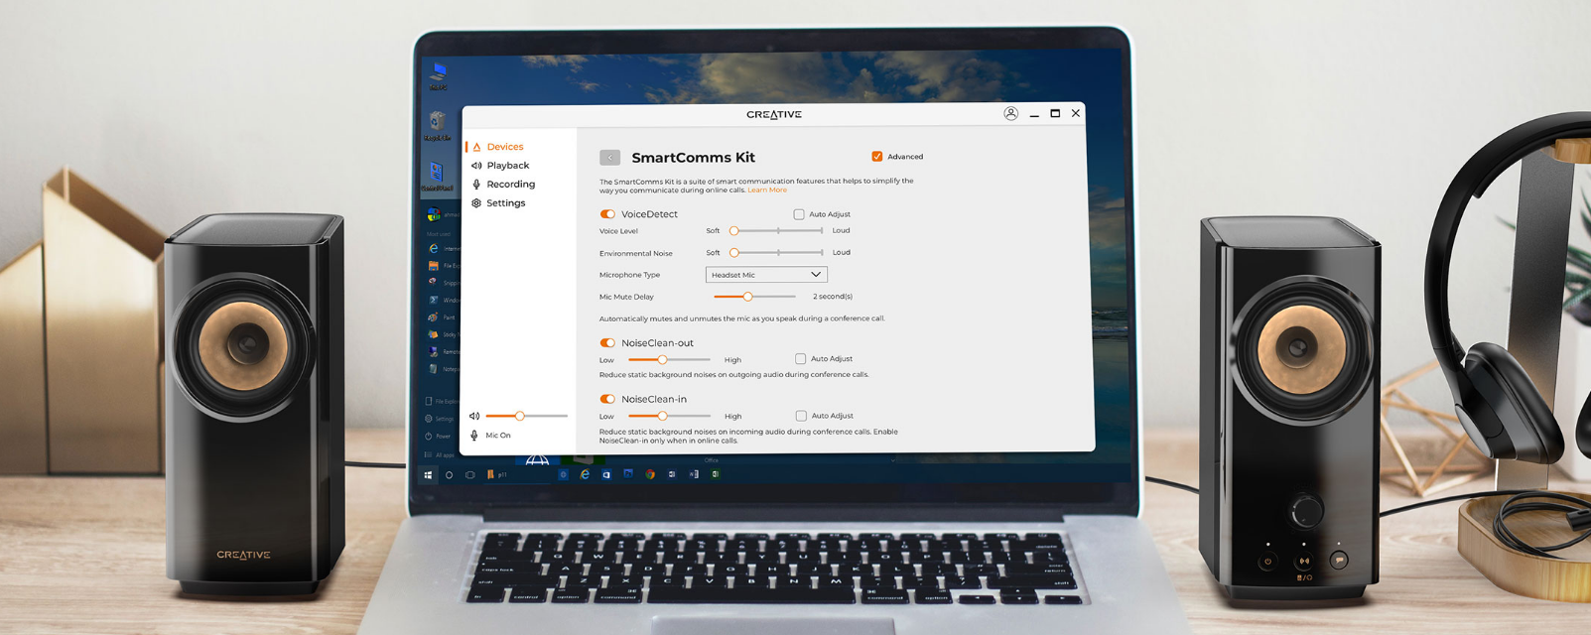Click the NoiseClean-out level slider
Viewport: 1591px width, 635px height.
[x=669, y=359]
